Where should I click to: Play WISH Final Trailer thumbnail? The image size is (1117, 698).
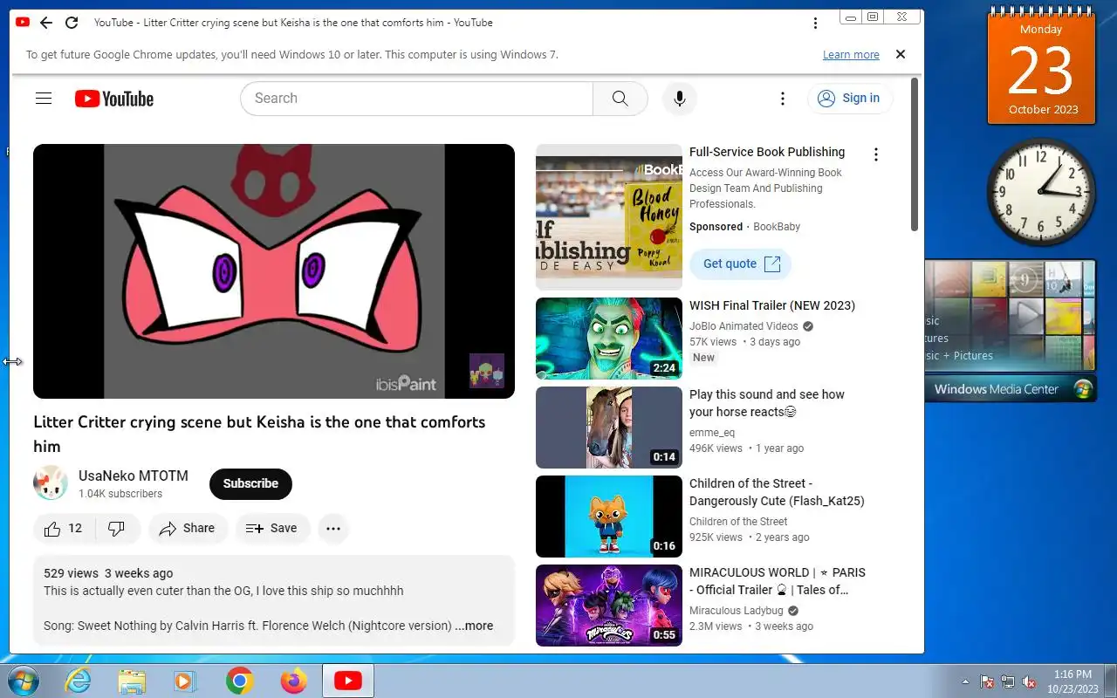(609, 339)
